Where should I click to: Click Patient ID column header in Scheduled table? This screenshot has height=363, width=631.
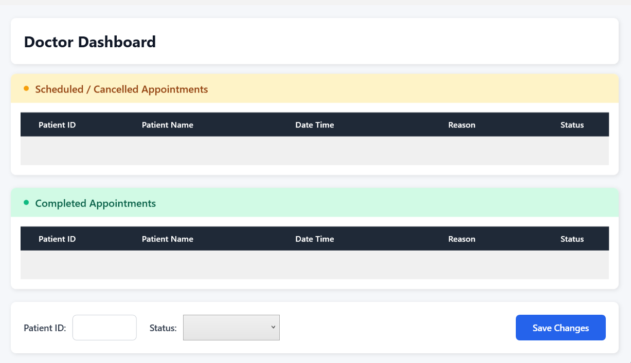[57, 125]
